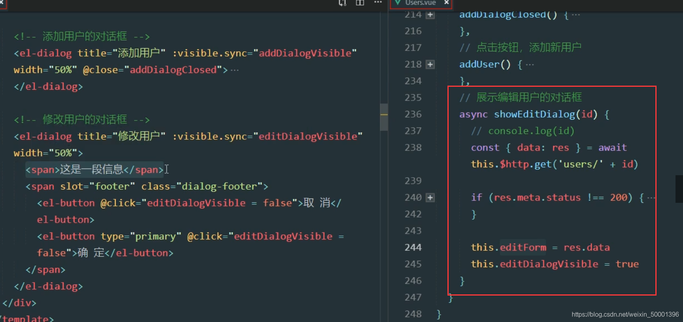Viewport: 683px width, 322px height.
Task: Click the left editor scrollbar thumb
Action: [x=384, y=117]
